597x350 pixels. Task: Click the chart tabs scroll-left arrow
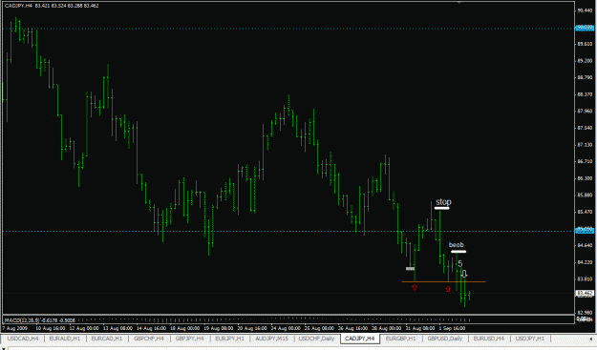(591, 339)
